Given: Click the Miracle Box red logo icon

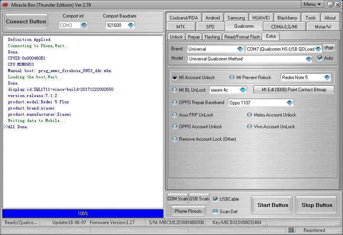Looking at the screenshot, I should (x=5, y=5).
